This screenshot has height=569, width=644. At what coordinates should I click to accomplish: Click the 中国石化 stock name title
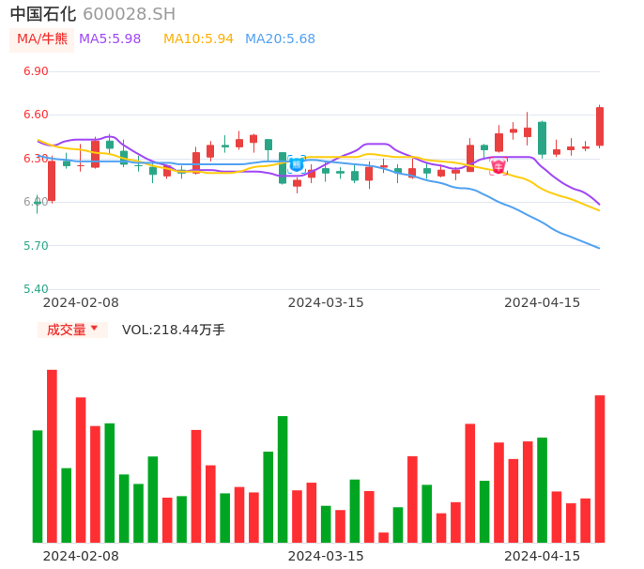pos(43,14)
